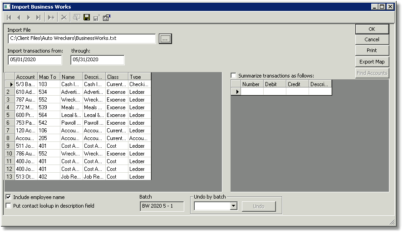Click the OK button
This screenshot has width=403, height=233.
372,29
